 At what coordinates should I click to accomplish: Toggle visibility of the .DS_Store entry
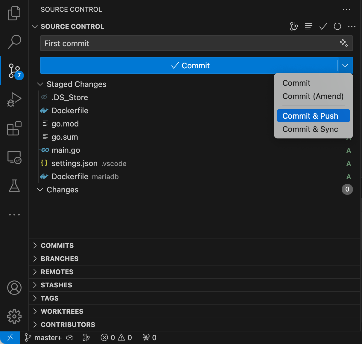click(44, 97)
